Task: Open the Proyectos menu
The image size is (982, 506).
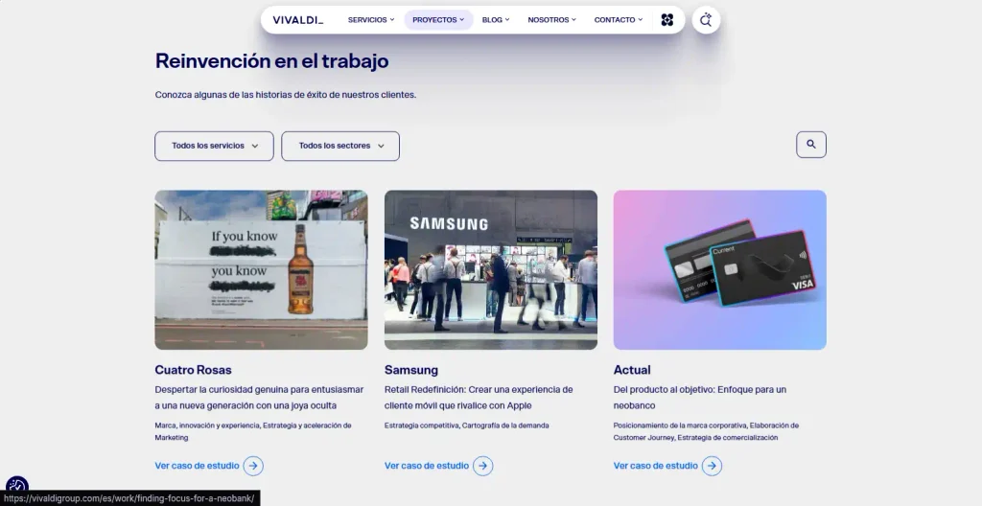Action: 438,20
